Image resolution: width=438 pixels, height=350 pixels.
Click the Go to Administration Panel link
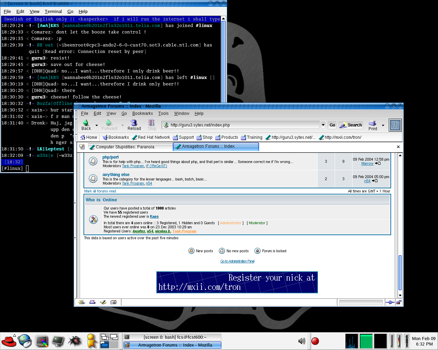pyautogui.click(x=237, y=261)
